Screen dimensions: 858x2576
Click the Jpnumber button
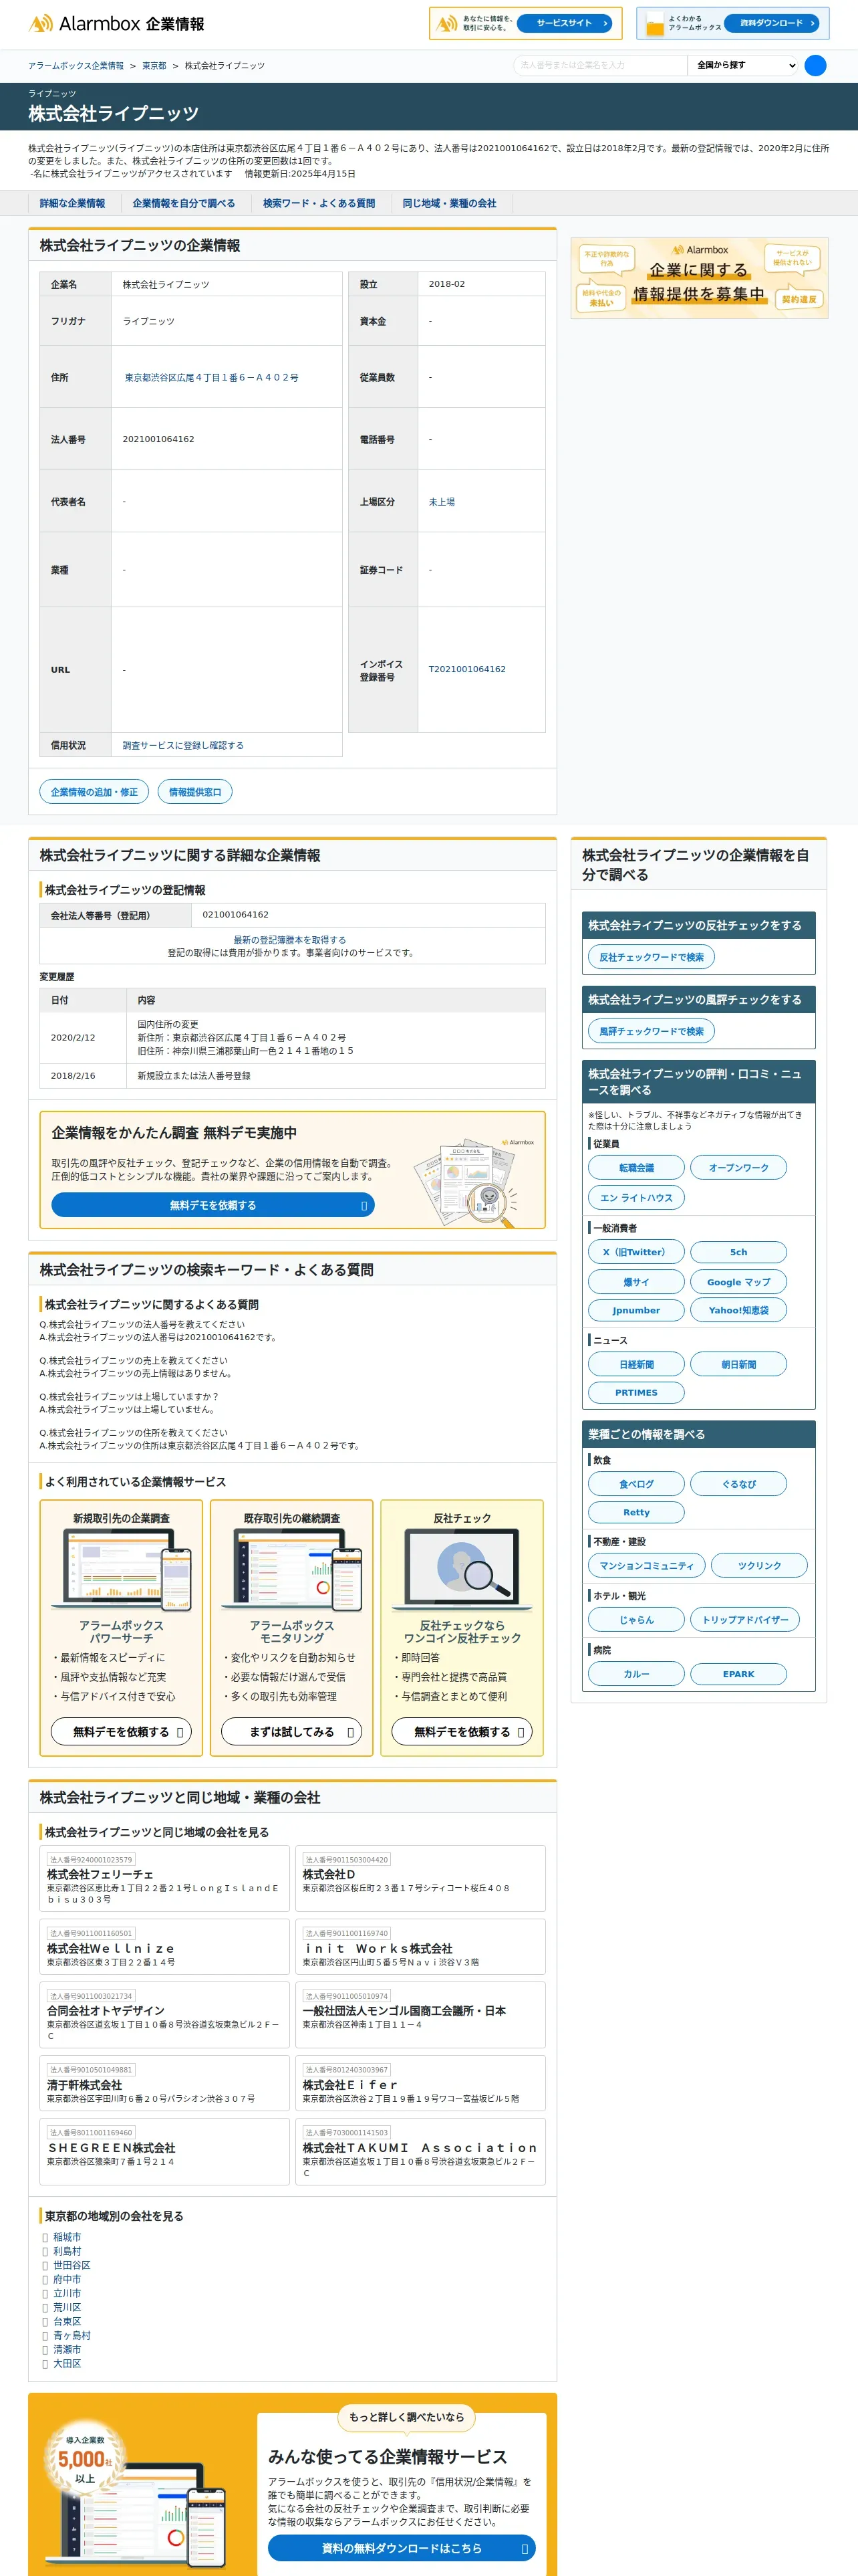point(636,1310)
